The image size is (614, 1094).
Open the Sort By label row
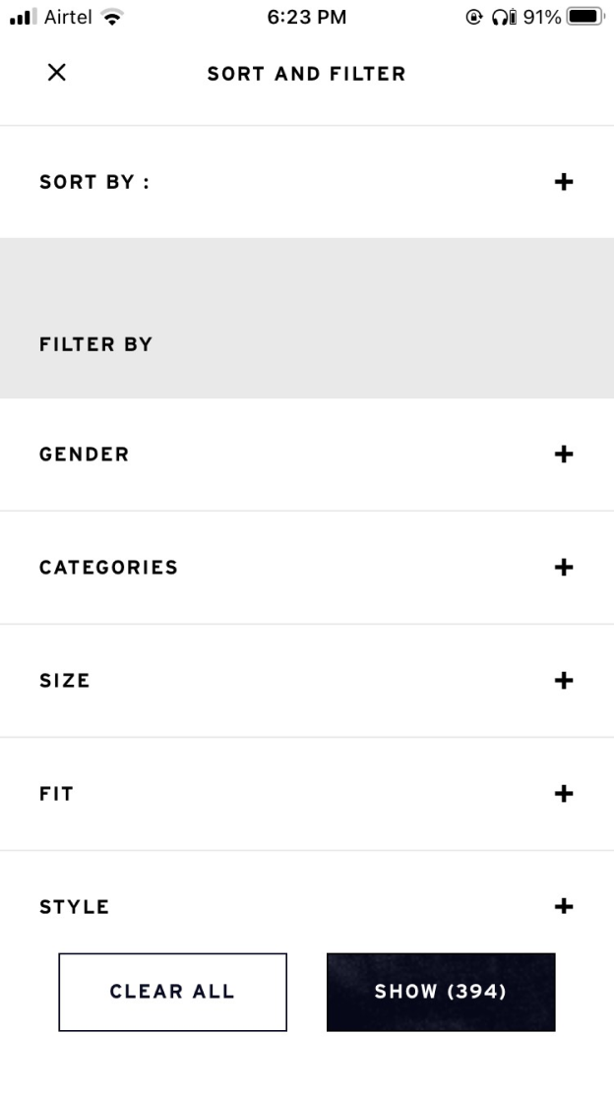94,182
